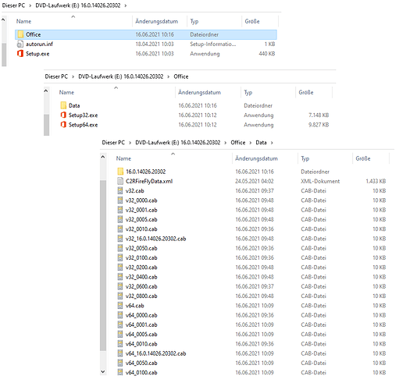Click the Setup32.exe Office icon
This screenshot has width=399, height=390.
point(63,115)
